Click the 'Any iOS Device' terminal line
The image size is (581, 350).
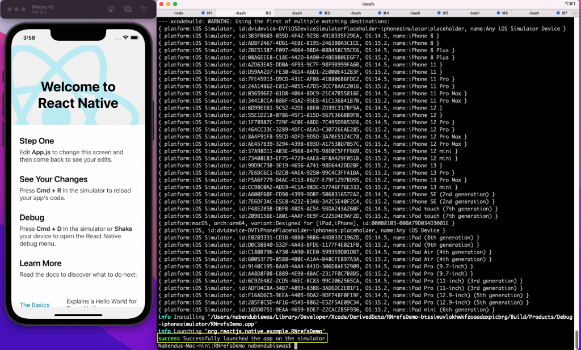tap(302, 230)
